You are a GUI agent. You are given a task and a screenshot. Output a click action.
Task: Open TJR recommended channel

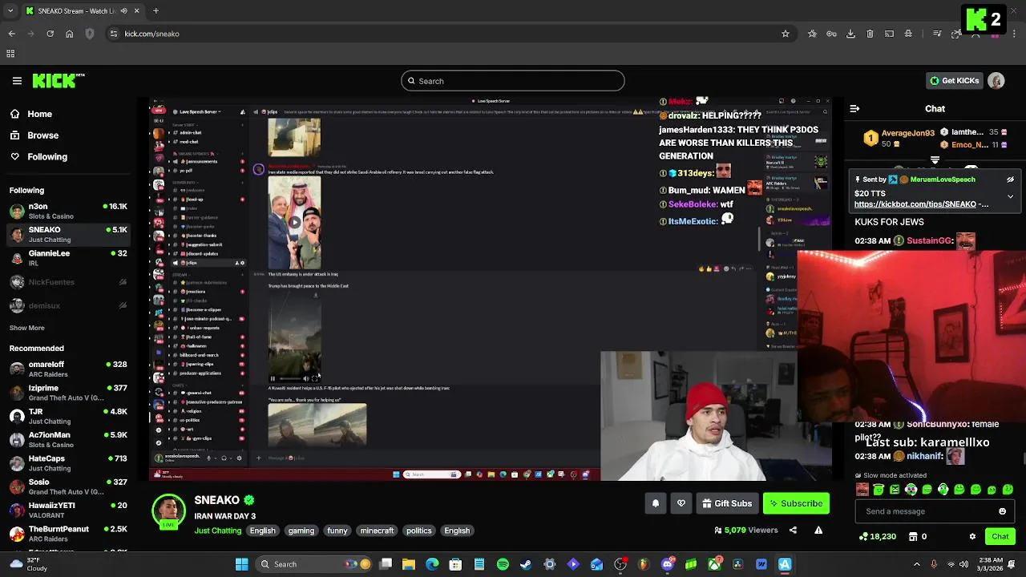coord(68,416)
